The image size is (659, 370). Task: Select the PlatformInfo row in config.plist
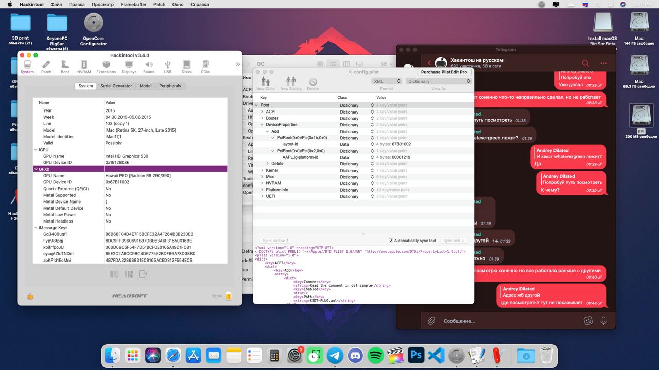tap(363, 190)
